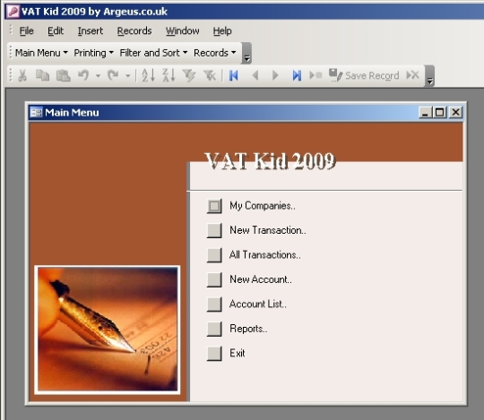
Task: Open the Redo history dropdown arrow
Action: pyautogui.click(x=127, y=75)
